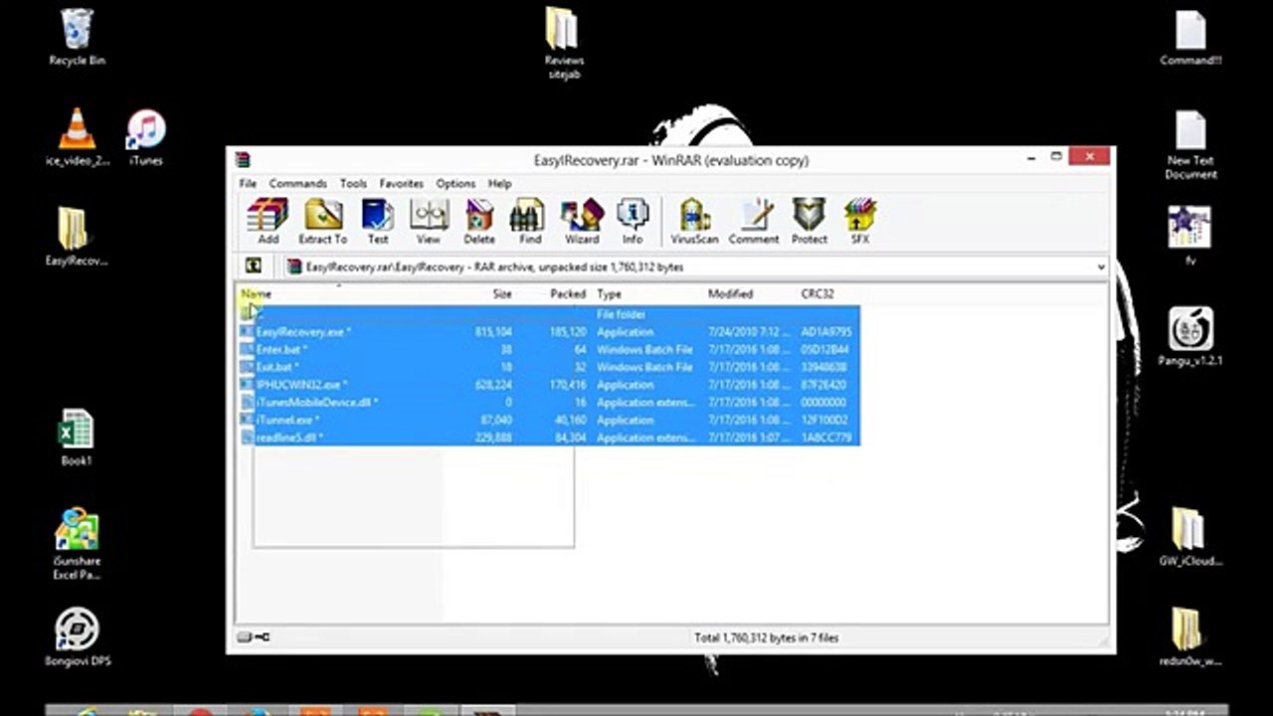
Task: Select the fv desktop icon
Action: [x=1190, y=236]
